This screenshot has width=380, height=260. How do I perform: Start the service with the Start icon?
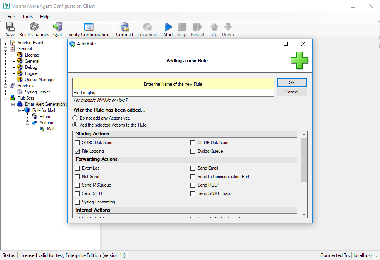168,27
